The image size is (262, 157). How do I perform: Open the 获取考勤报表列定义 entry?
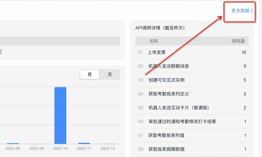click(x=192, y=94)
